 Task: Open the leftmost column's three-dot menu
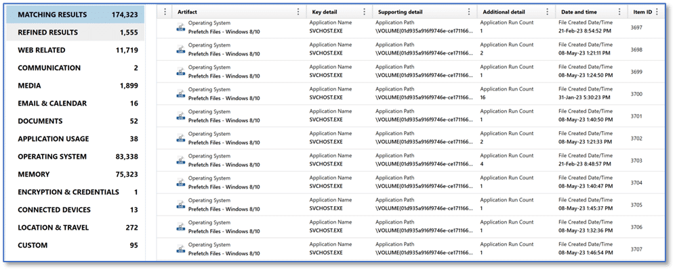165,12
